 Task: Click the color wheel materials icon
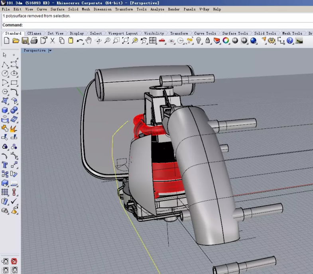pyautogui.click(x=226, y=41)
